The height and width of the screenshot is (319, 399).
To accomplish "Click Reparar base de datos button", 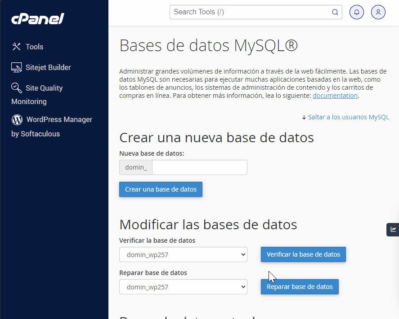I will pos(300,287).
